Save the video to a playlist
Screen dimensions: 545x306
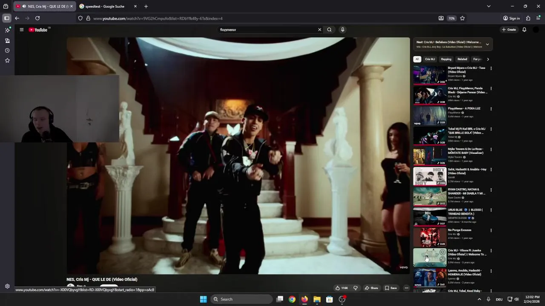[391, 288]
